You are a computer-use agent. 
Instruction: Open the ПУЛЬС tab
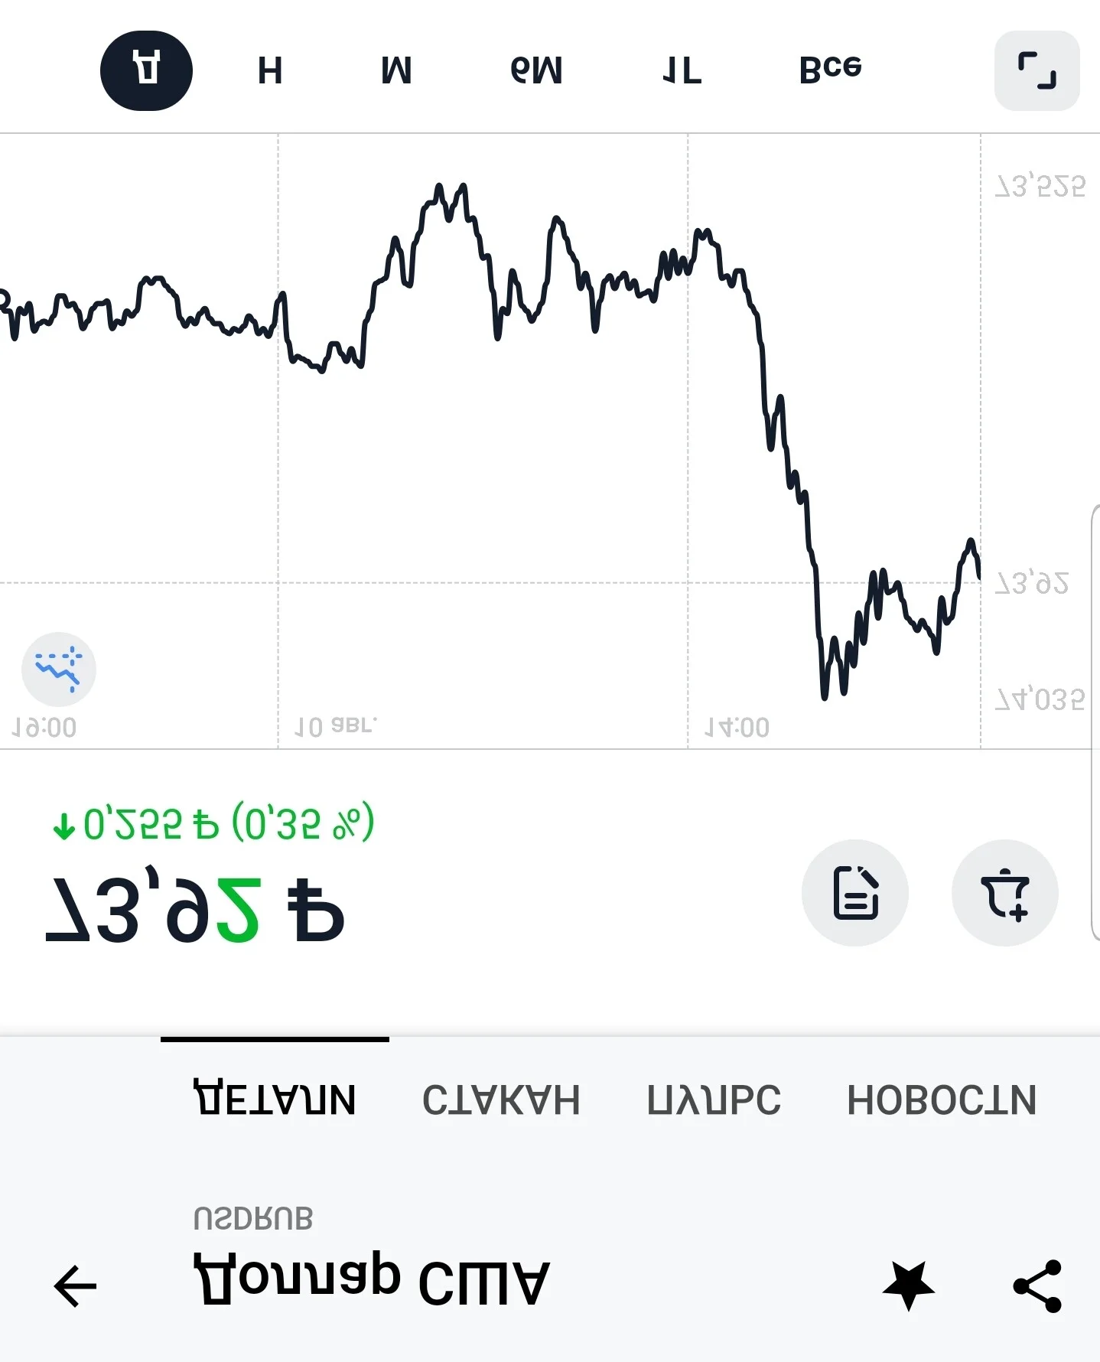pyautogui.click(x=714, y=1100)
